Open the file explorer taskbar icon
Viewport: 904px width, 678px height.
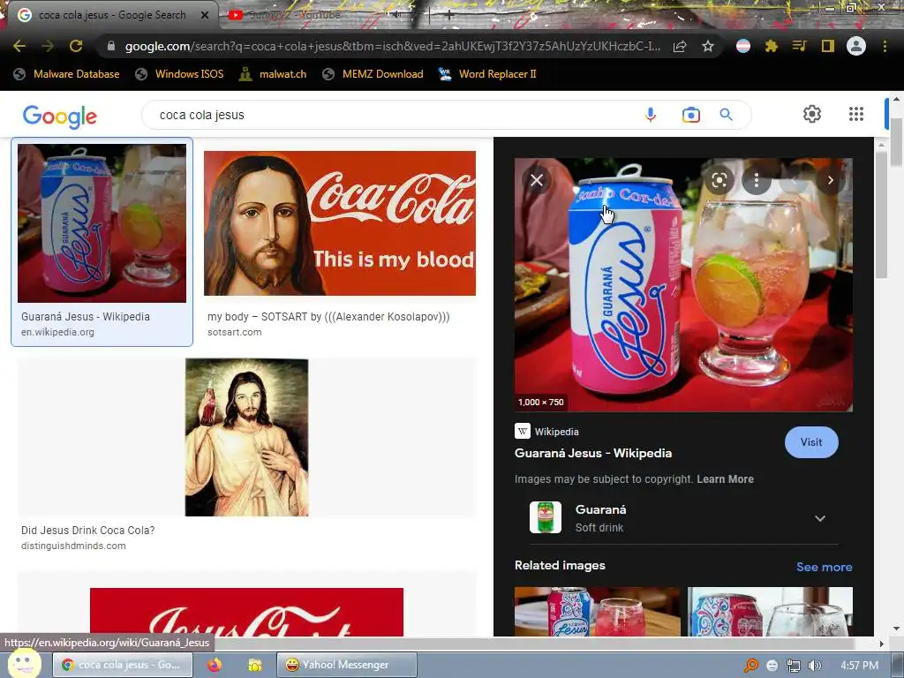coord(254,666)
